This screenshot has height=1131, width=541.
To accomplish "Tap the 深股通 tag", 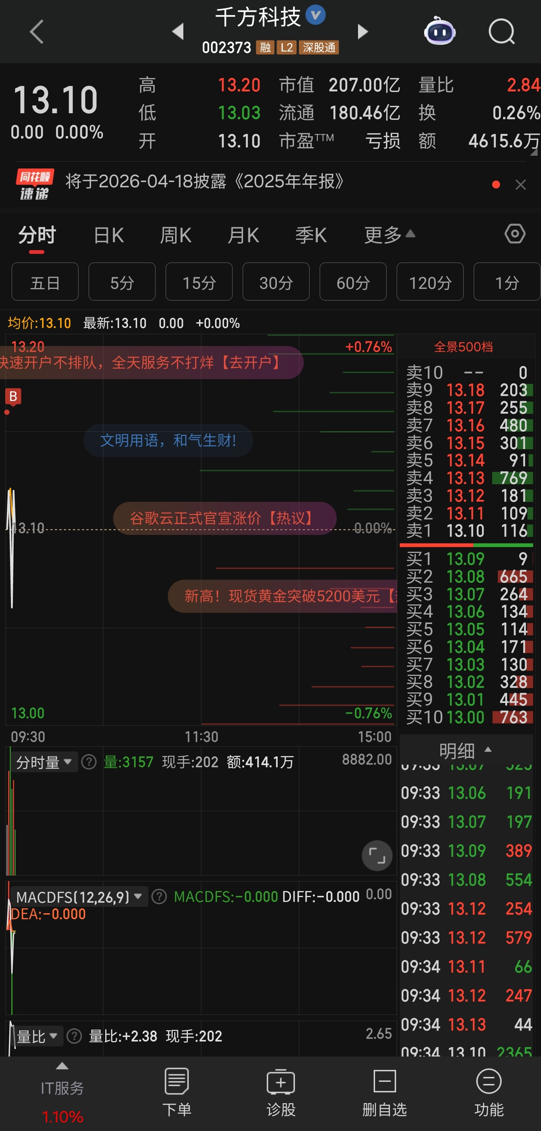I will click(x=319, y=47).
